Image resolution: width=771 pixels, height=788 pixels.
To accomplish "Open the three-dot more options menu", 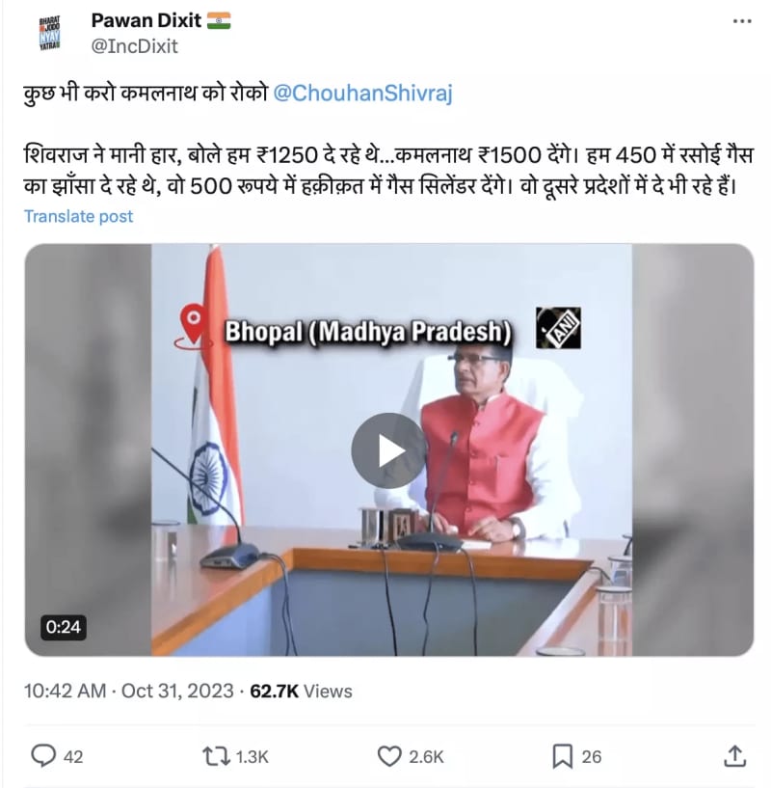I will 742,21.
